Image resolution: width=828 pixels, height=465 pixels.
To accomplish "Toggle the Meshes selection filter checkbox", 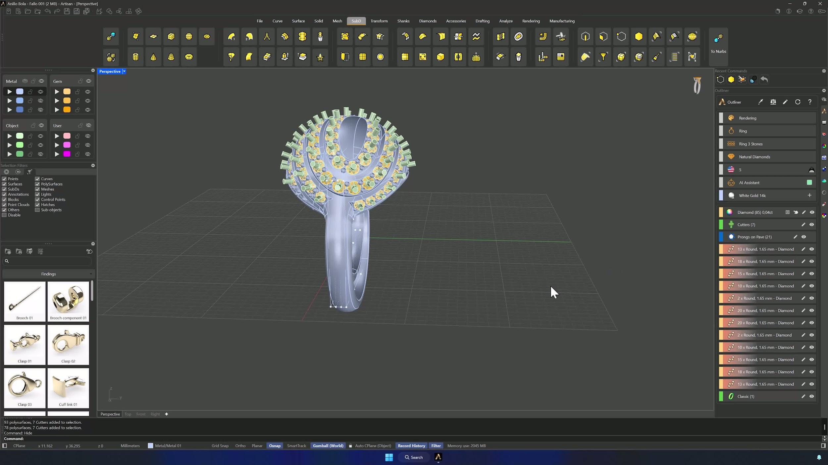I will click(37, 190).
